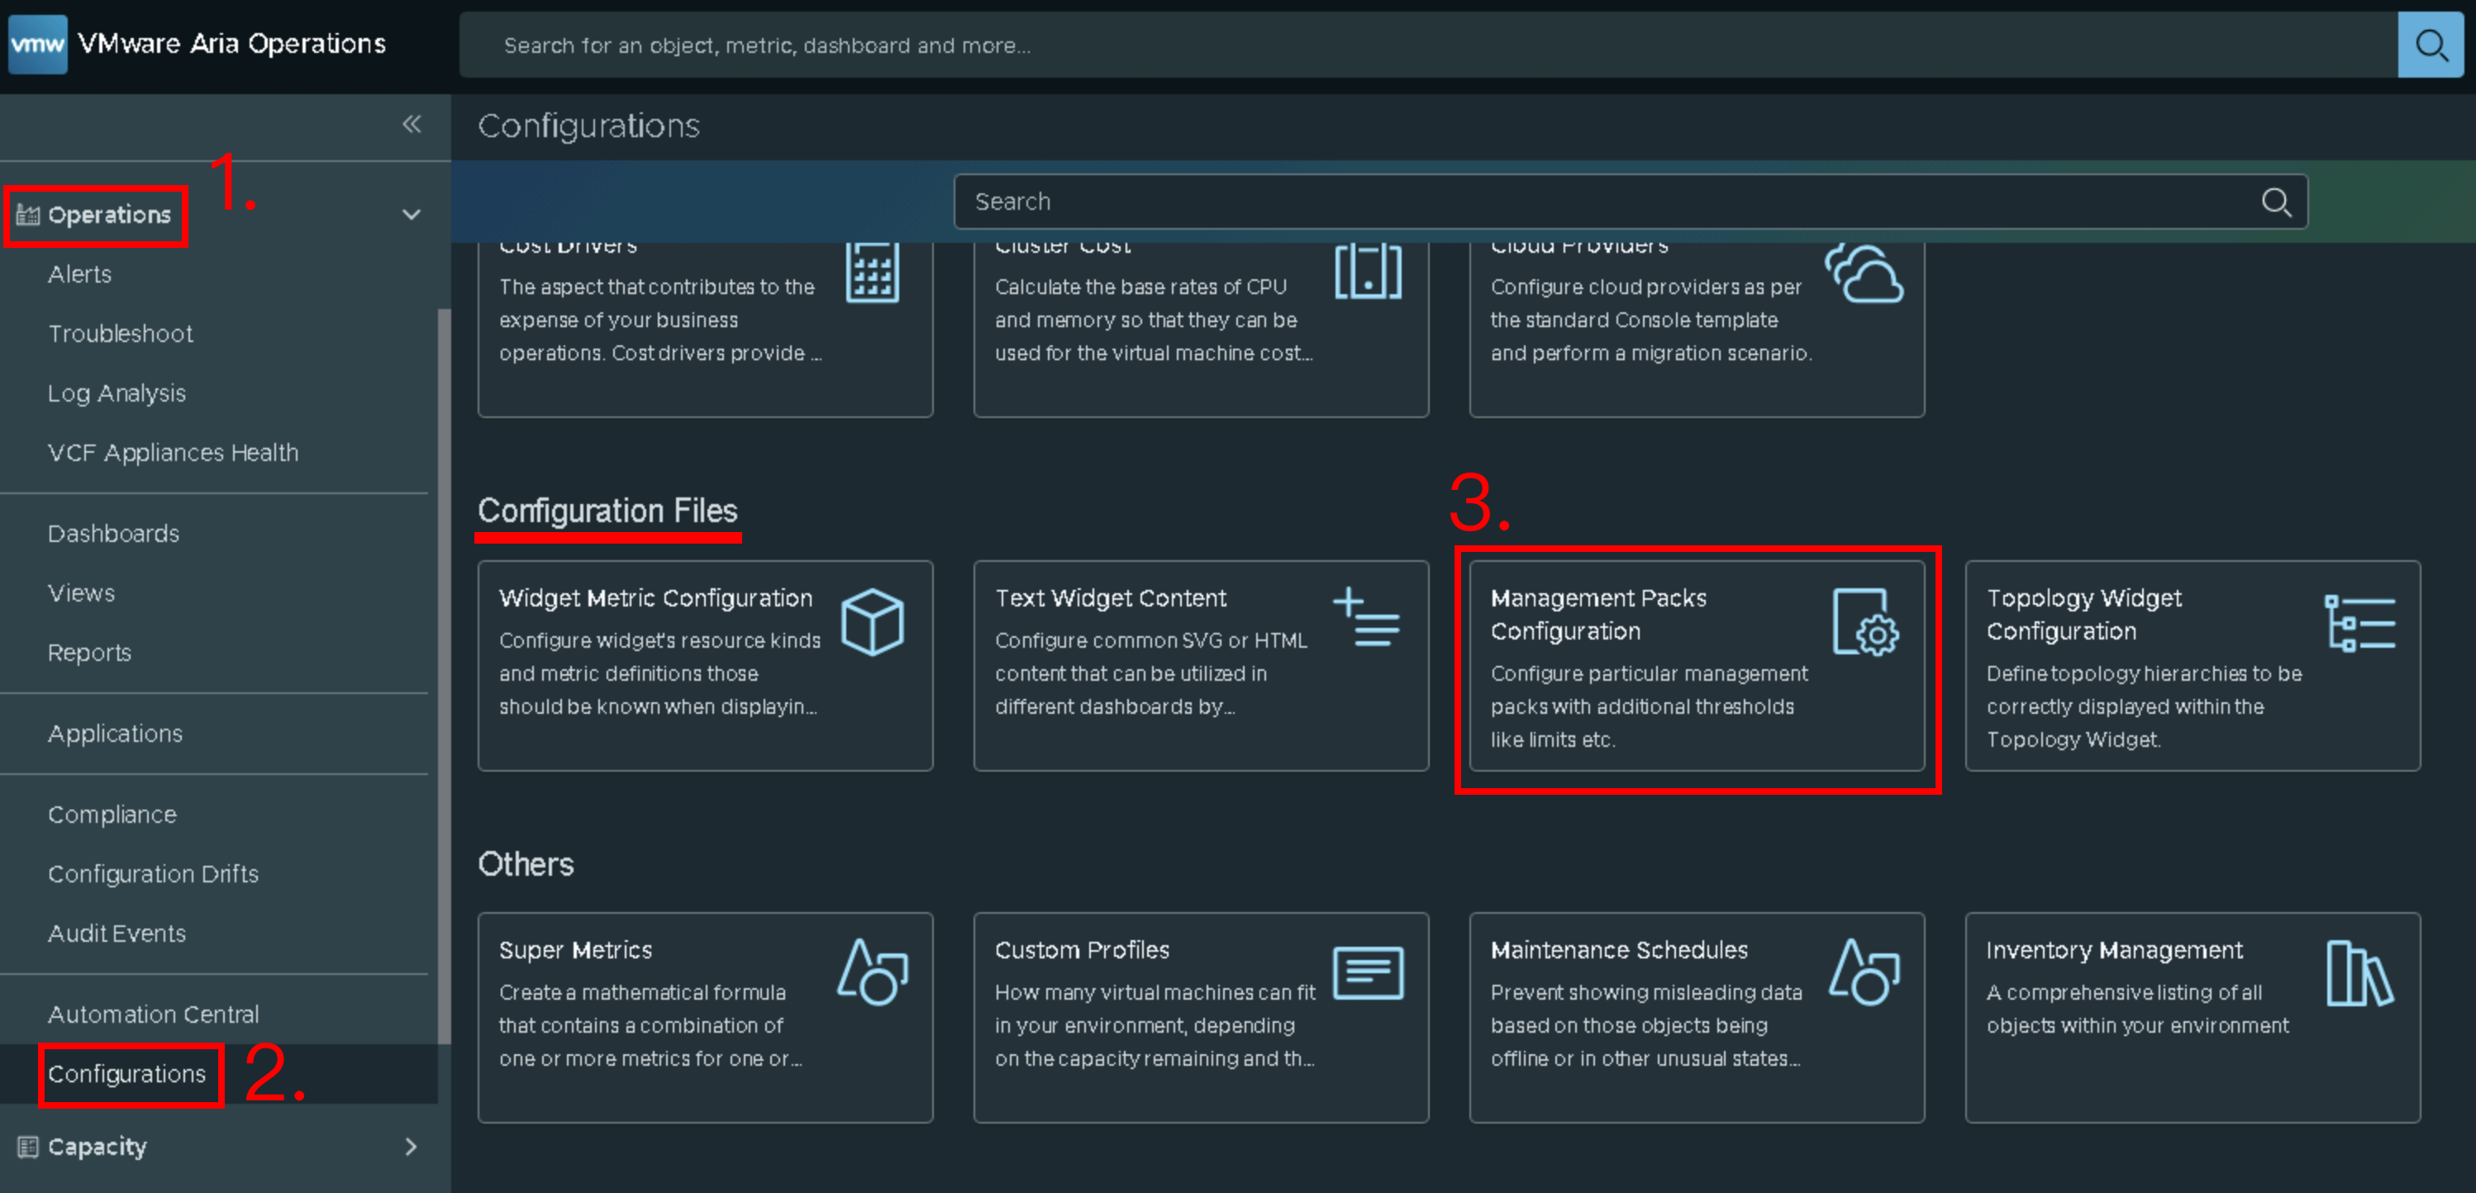
Task: Go to Applications
Action: coord(116,733)
